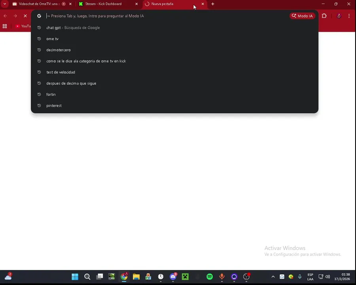Screen dimensions: 356x285
Task: Open a new tab with plus button
Action: click(x=213, y=4)
